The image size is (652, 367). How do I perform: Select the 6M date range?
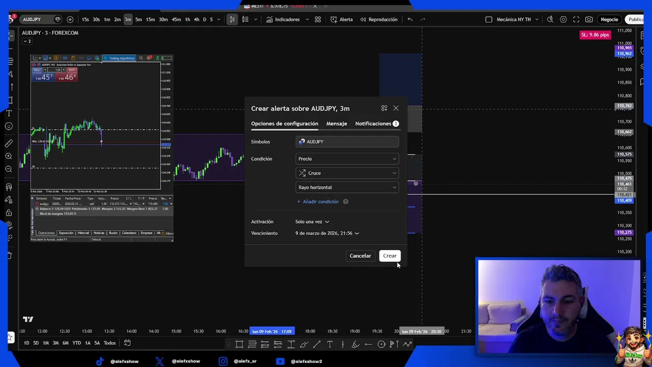point(65,343)
